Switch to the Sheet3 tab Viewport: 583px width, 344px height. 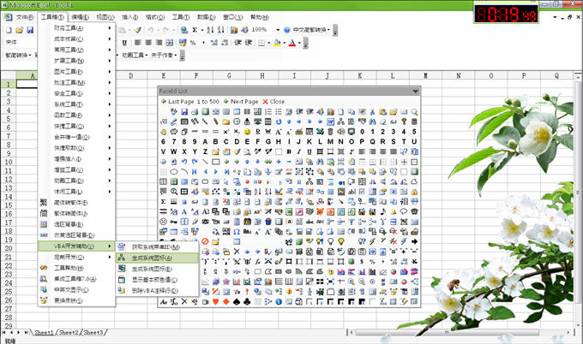pos(93,332)
